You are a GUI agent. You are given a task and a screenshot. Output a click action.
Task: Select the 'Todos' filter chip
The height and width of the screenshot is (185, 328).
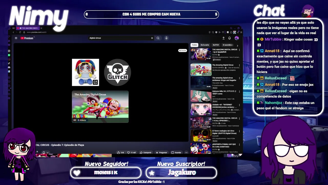(x=194, y=45)
